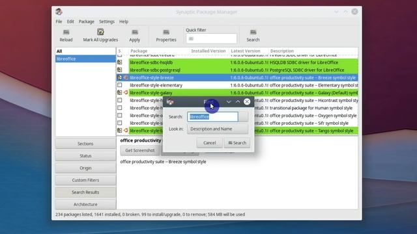Open the 'Look in' Description and Name dropdown

point(218,129)
